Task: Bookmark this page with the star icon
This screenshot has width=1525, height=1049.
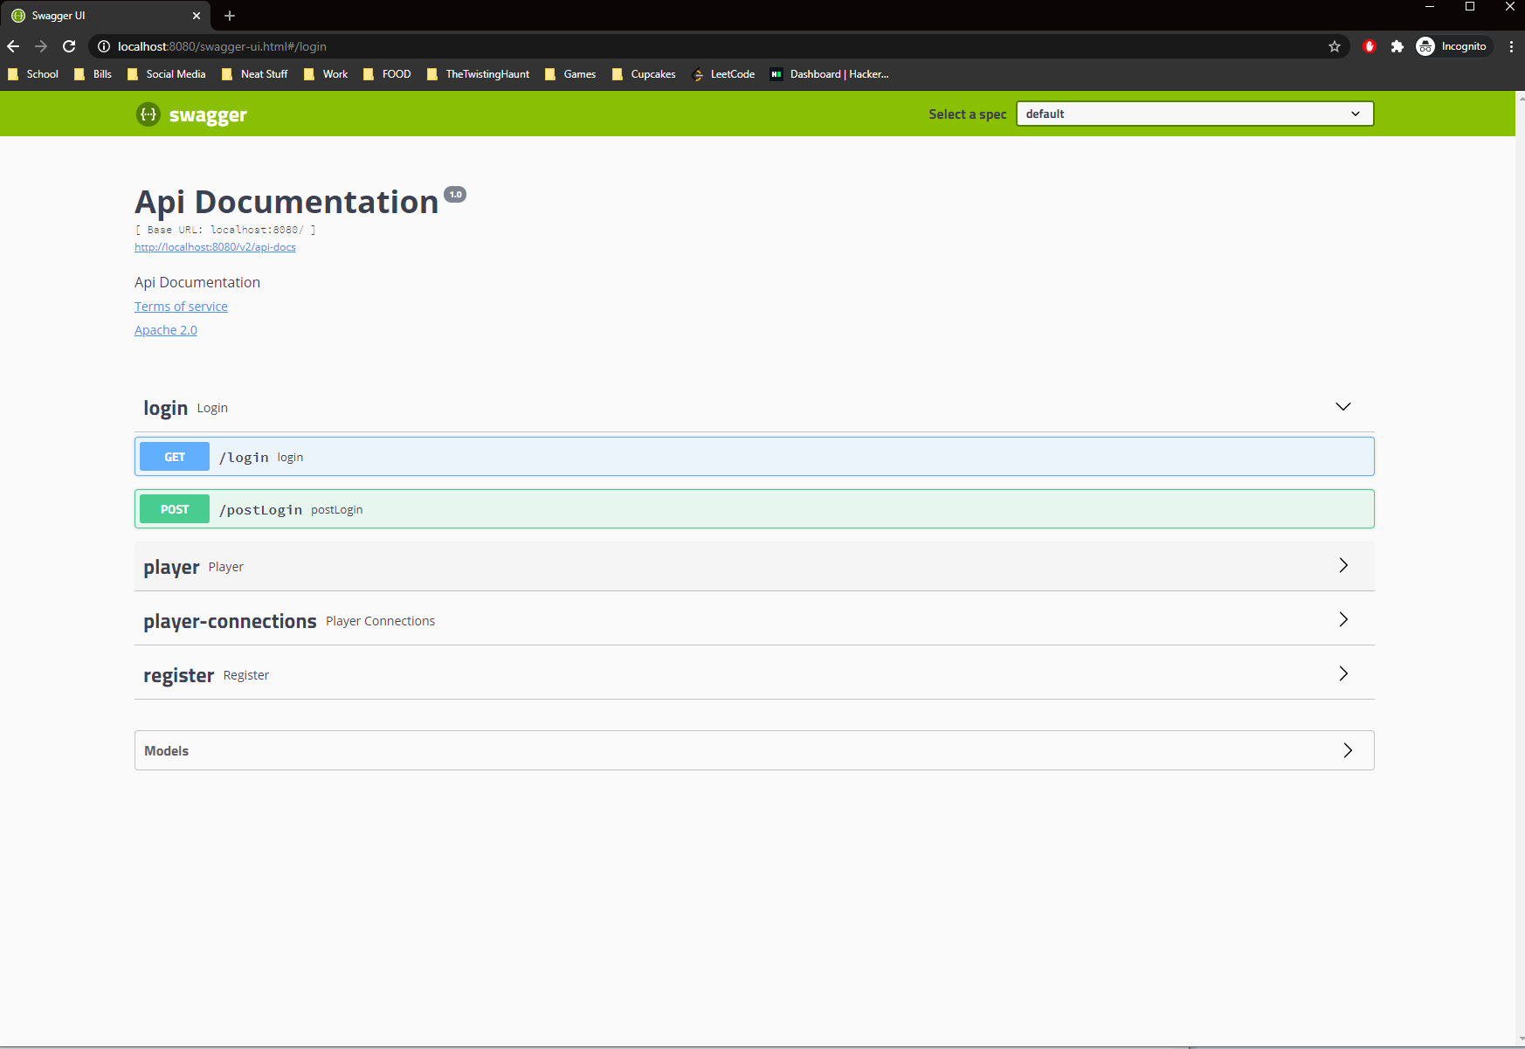Action: [x=1335, y=46]
